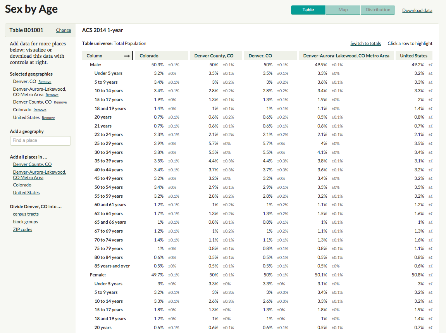This screenshot has height=333, width=446.
Task: Click the Switch to totals link
Action: [365, 43]
